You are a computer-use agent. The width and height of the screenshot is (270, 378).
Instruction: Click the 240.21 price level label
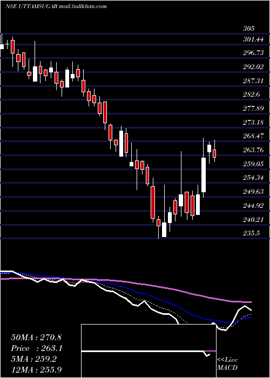[x=253, y=220]
